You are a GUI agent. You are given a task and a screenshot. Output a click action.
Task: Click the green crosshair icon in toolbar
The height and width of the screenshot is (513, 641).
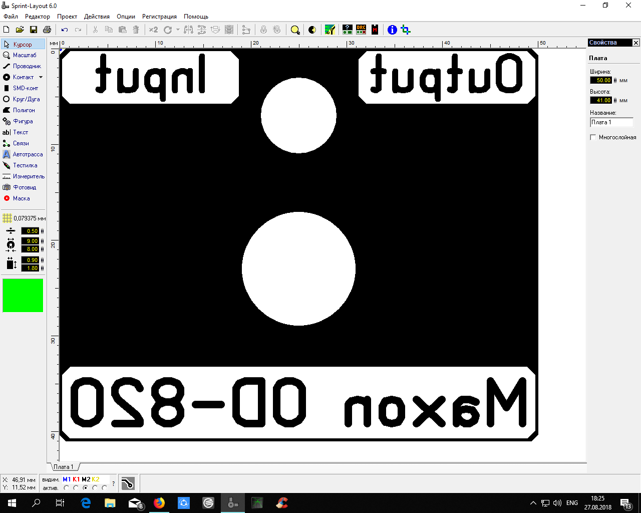406,30
